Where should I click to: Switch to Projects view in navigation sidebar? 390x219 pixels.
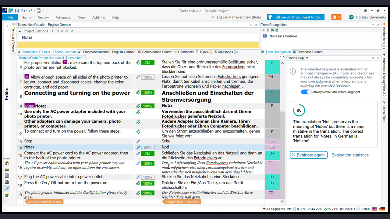point(7,169)
